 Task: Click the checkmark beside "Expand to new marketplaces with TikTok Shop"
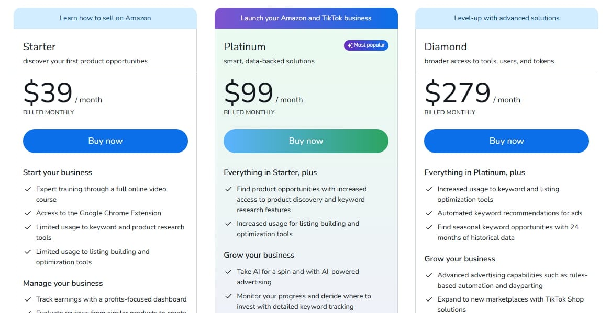(429, 299)
